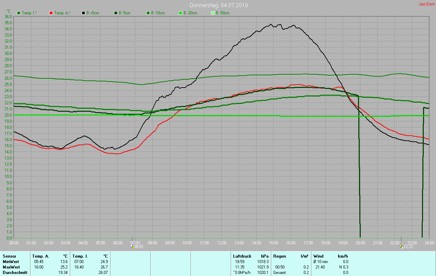This screenshot has width=436, height=276.
Task: Click the maximum pressure value 1021.9
Action: click(263, 267)
